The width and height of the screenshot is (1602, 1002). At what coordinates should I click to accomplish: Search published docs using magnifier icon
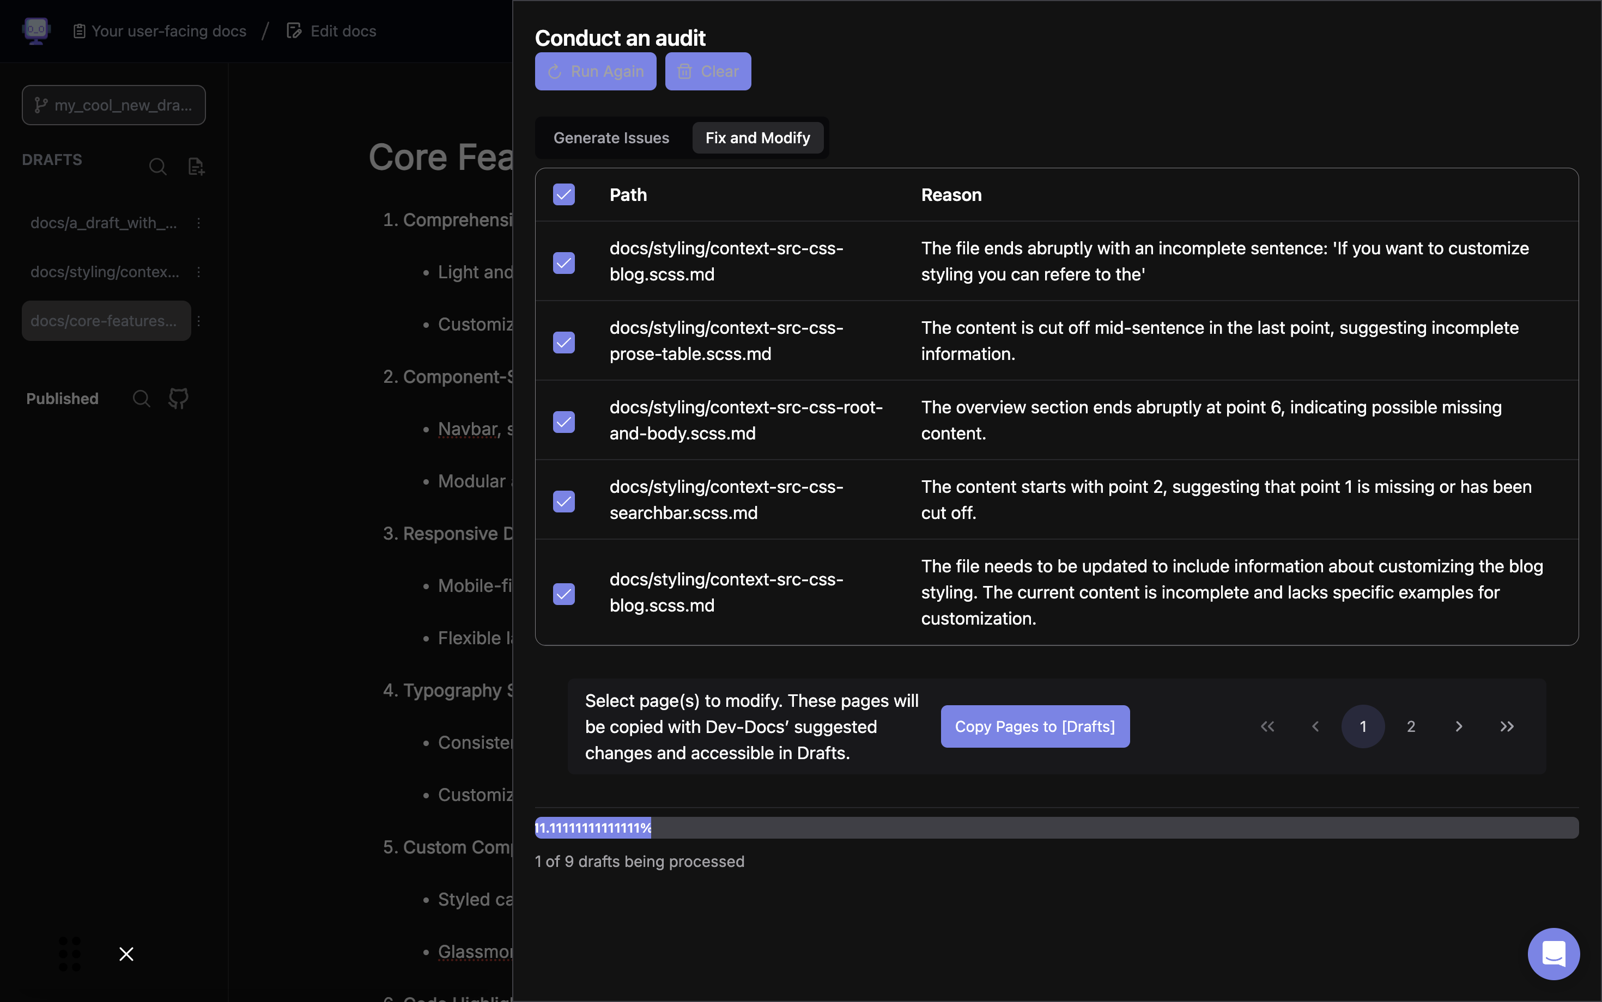141,398
